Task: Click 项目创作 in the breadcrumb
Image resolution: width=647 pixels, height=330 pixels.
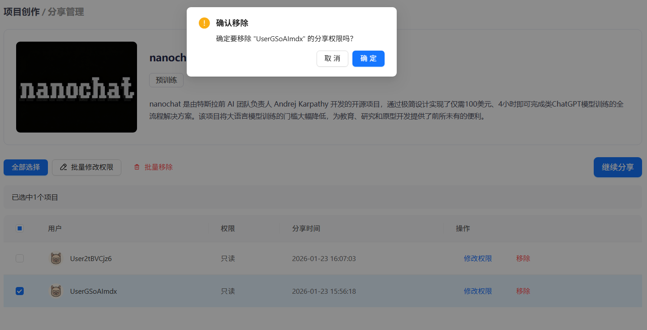Action: (21, 12)
